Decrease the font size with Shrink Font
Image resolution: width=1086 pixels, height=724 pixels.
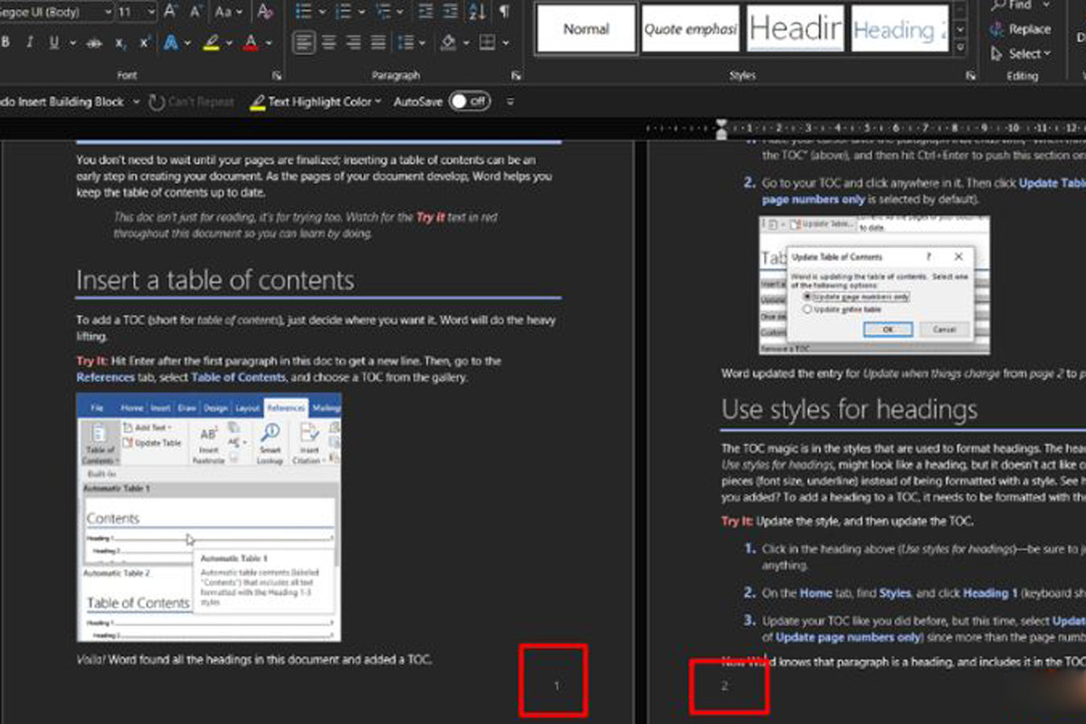(x=196, y=13)
